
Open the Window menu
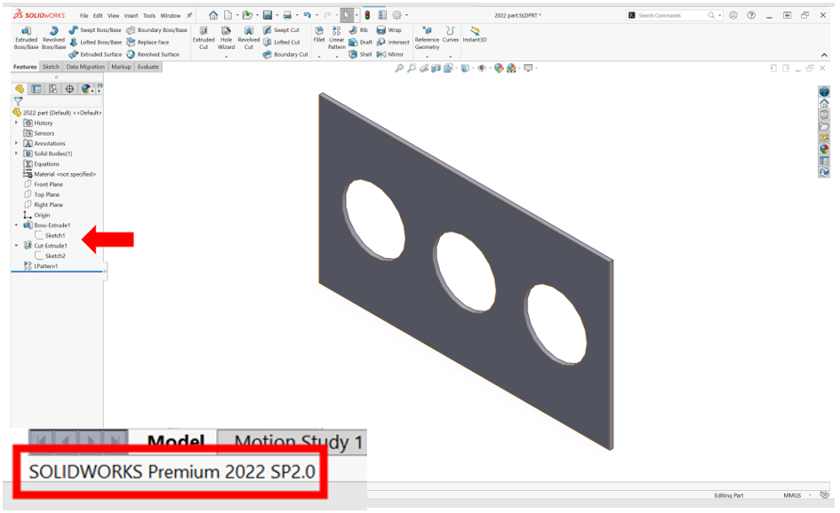[x=171, y=15]
